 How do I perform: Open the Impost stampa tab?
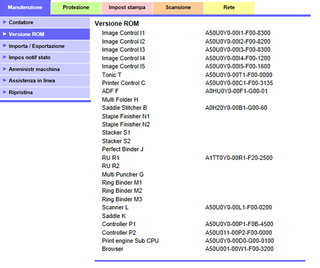tap(127, 8)
